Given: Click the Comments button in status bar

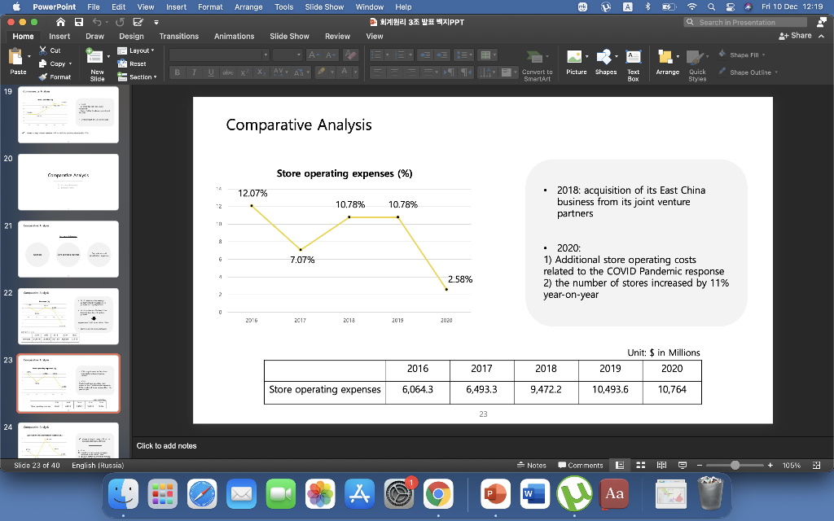Looking at the screenshot, I should point(580,465).
